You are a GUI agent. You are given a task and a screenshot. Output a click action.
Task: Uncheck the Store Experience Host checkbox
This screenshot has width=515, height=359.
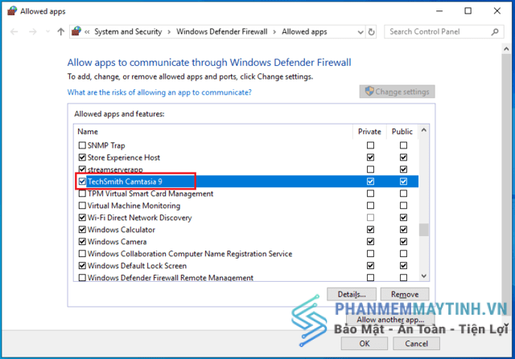(x=82, y=157)
